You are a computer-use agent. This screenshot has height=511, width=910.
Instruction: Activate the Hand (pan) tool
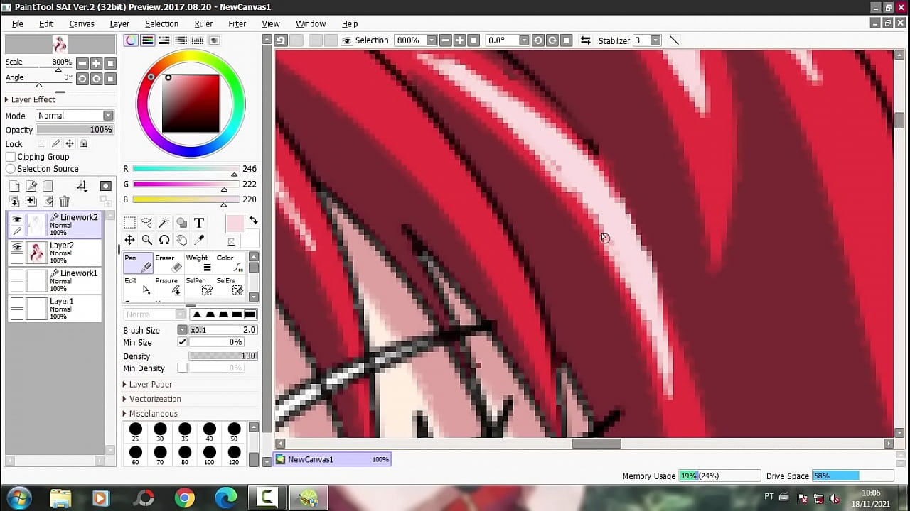181,241
